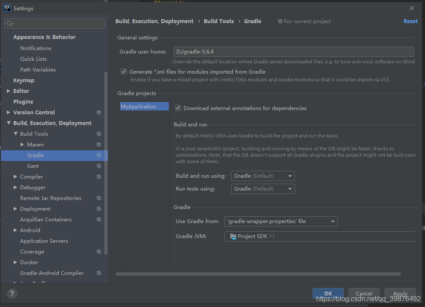Click the Gradle user home input field
The width and height of the screenshot is (425, 307).
click(x=293, y=51)
